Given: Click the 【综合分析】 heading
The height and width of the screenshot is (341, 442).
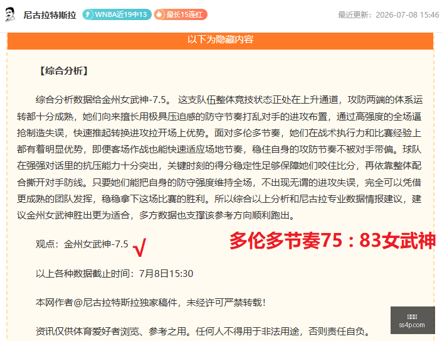Looking at the screenshot, I should [63, 70].
